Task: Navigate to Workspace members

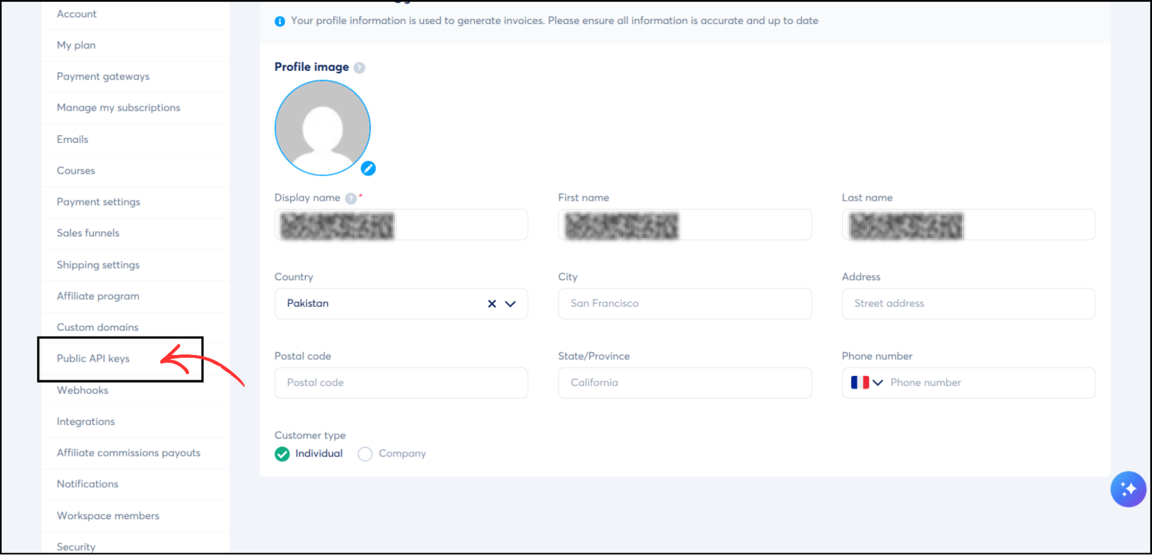Action: tap(108, 516)
